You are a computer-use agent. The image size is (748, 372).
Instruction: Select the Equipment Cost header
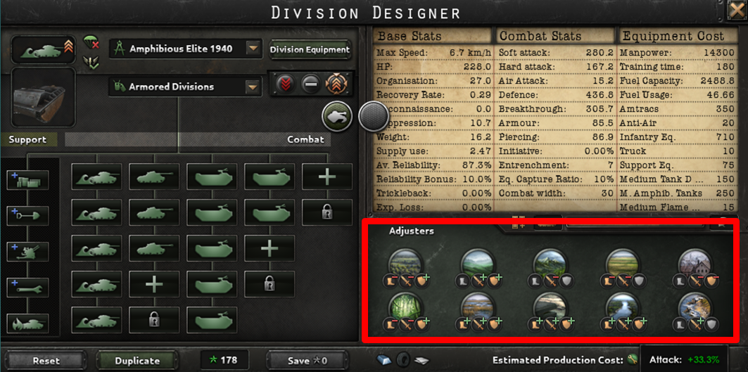[674, 37]
